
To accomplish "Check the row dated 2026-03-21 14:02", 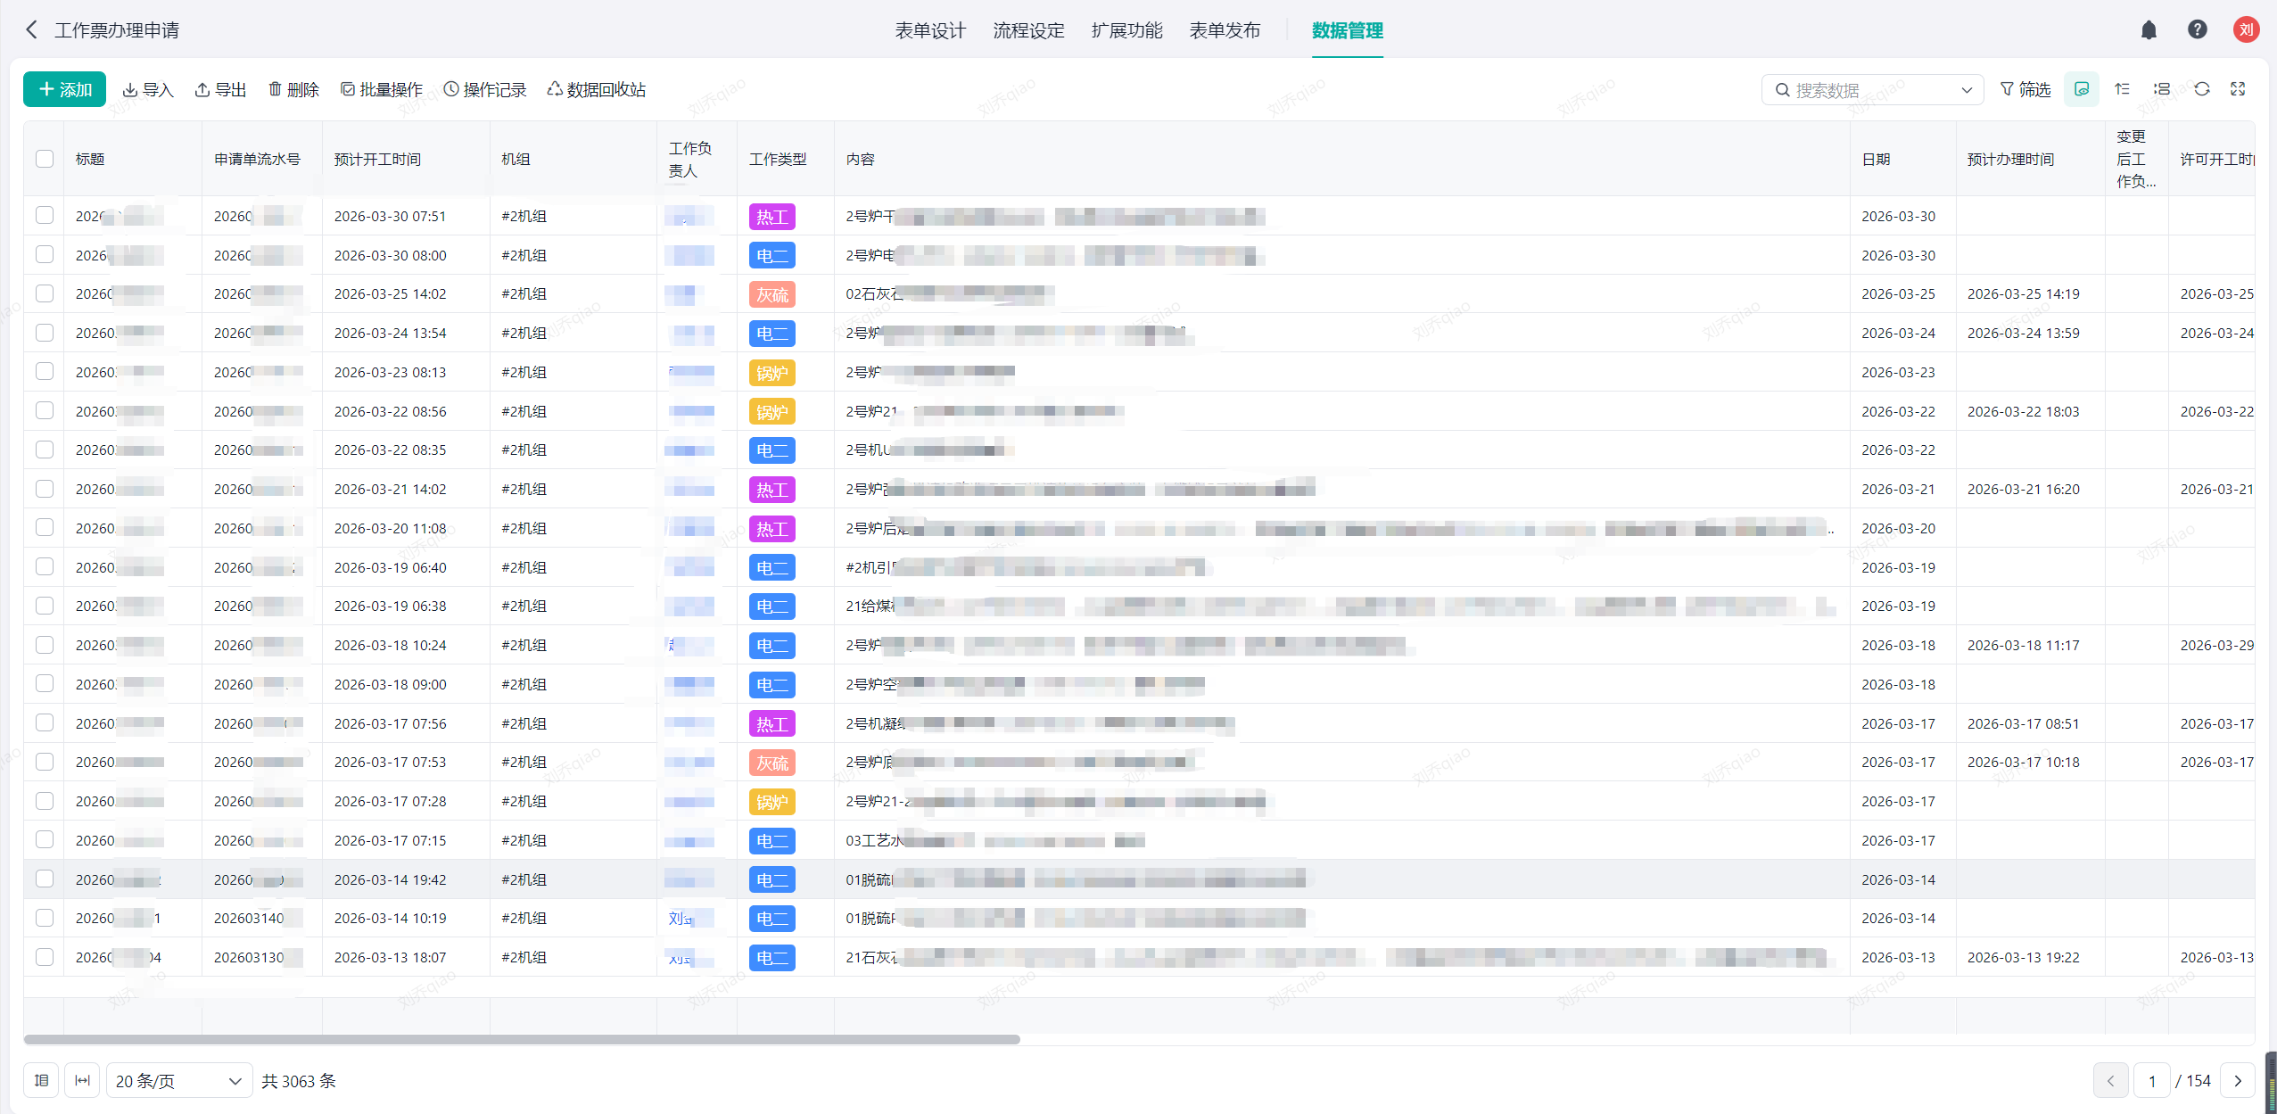I will click(45, 489).
